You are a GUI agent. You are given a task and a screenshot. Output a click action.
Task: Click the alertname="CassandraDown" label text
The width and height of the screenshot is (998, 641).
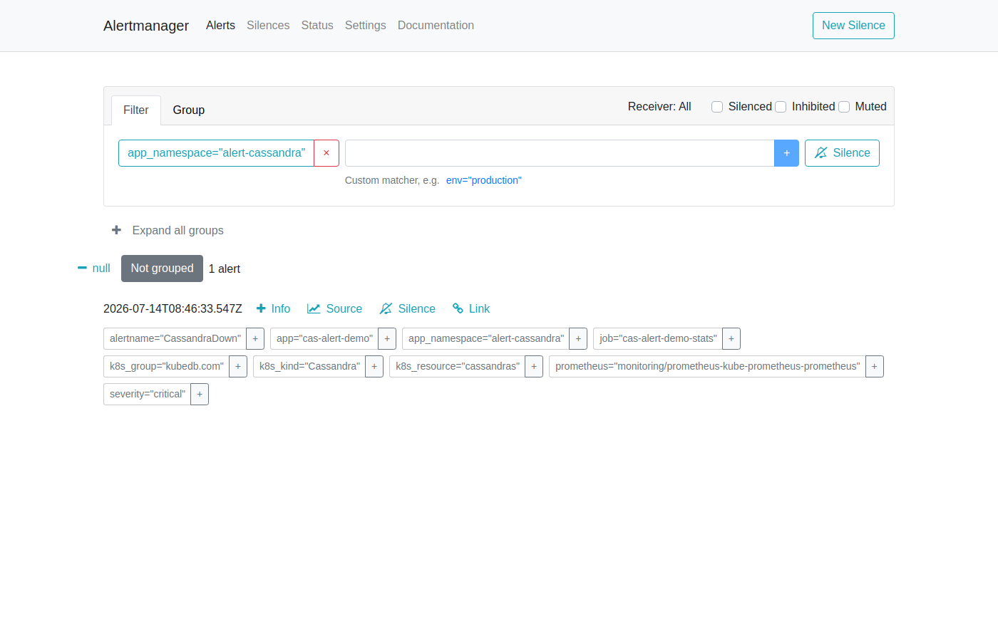[175, 339]
